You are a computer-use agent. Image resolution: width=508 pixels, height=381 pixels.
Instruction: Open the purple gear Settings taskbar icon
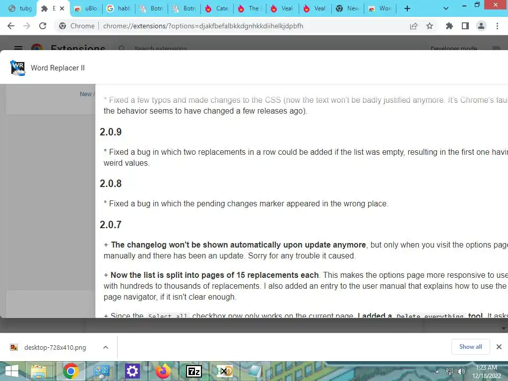point(132,371)
